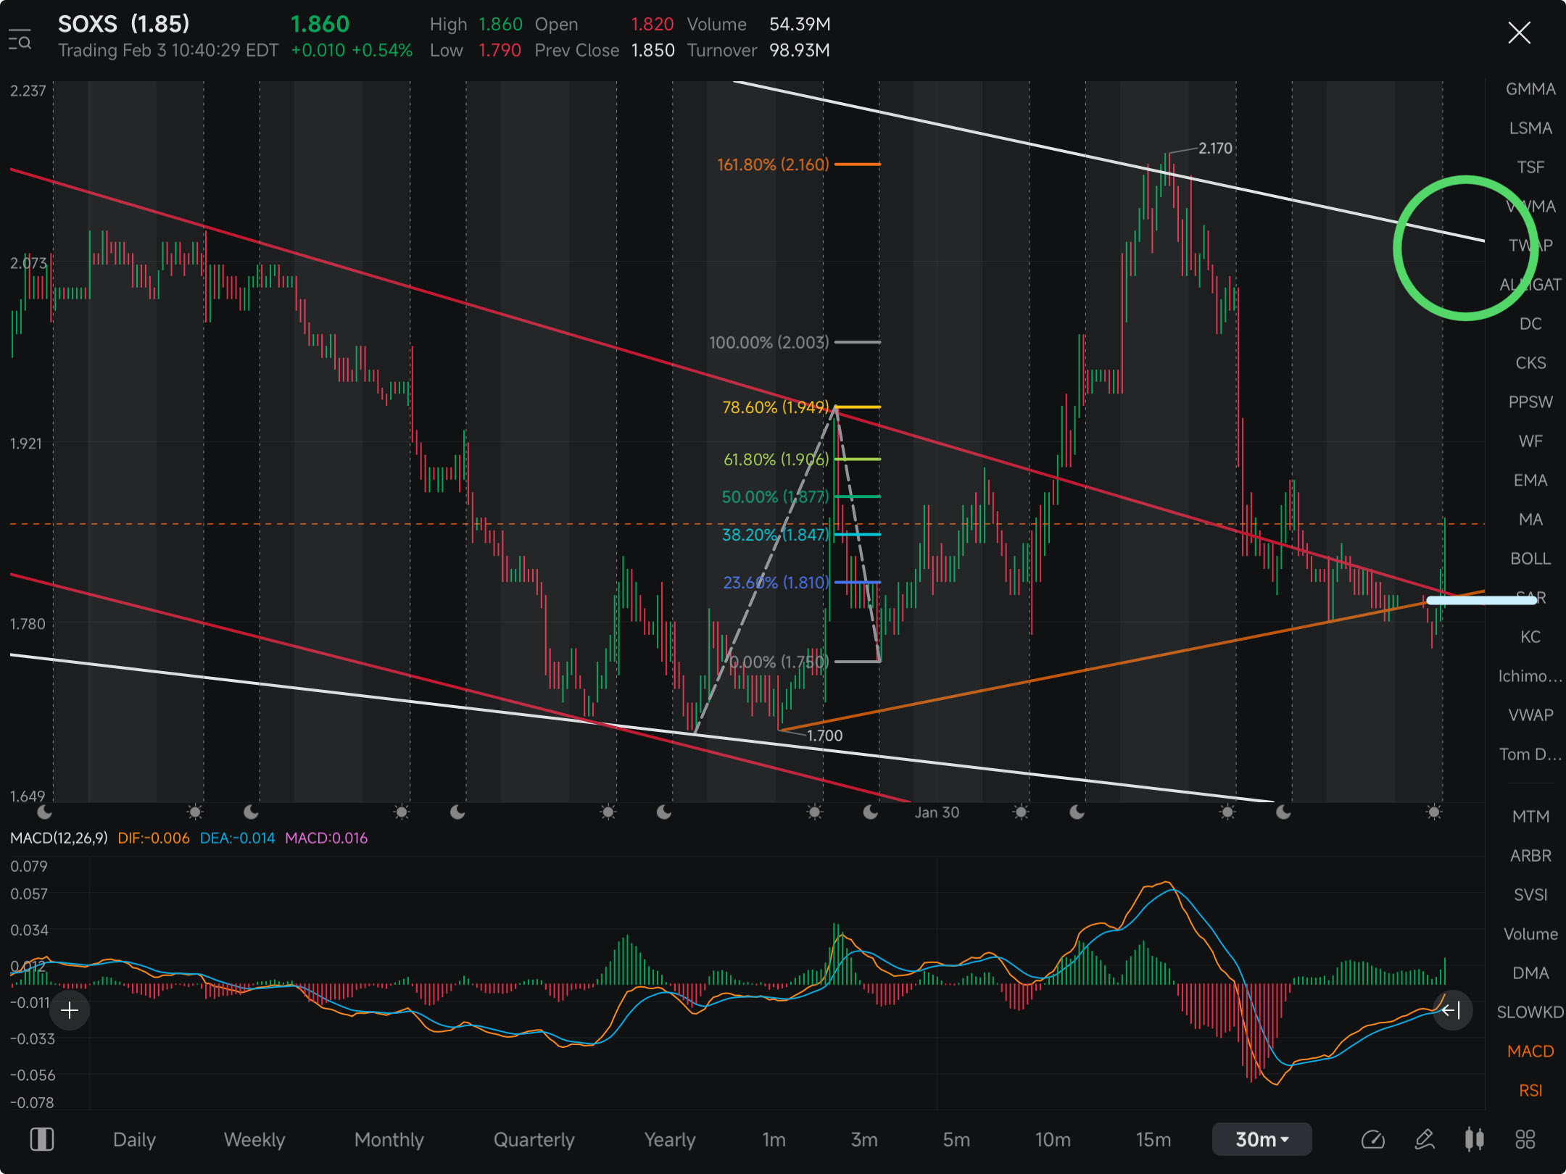
Task: Enable the CKS indicator
Action: (x=1530, y=363)
